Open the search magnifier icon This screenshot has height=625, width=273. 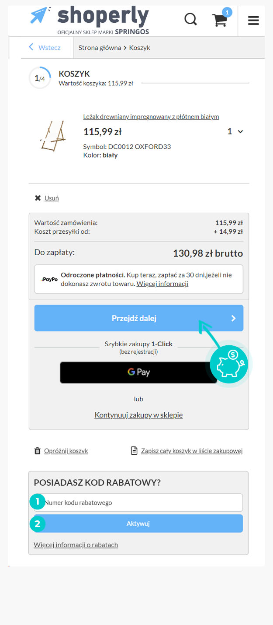(190, 20)
